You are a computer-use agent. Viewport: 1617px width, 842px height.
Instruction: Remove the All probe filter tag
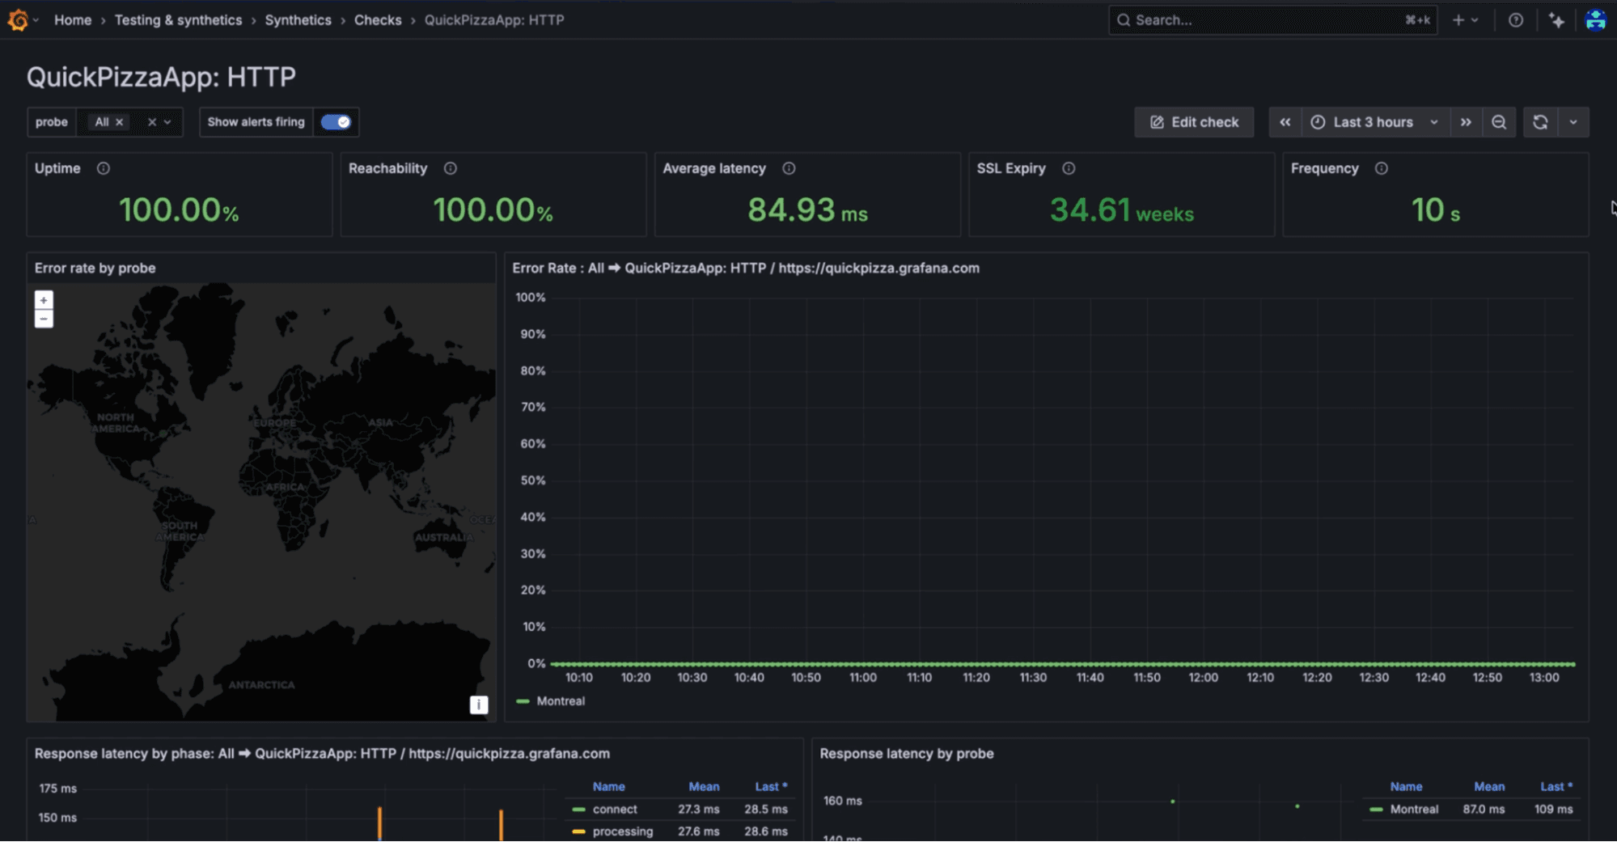tap(120, 122)
